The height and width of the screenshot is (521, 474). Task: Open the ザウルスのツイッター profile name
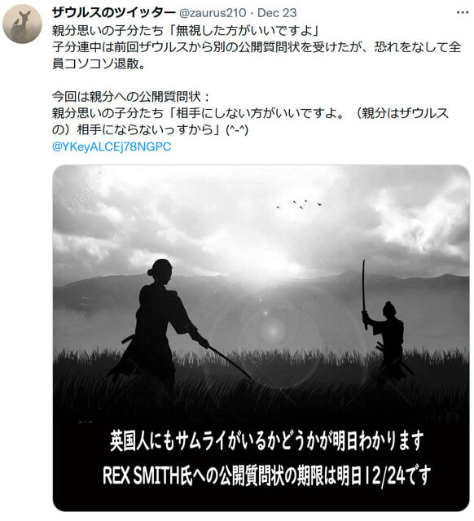(x=114, y=13)
